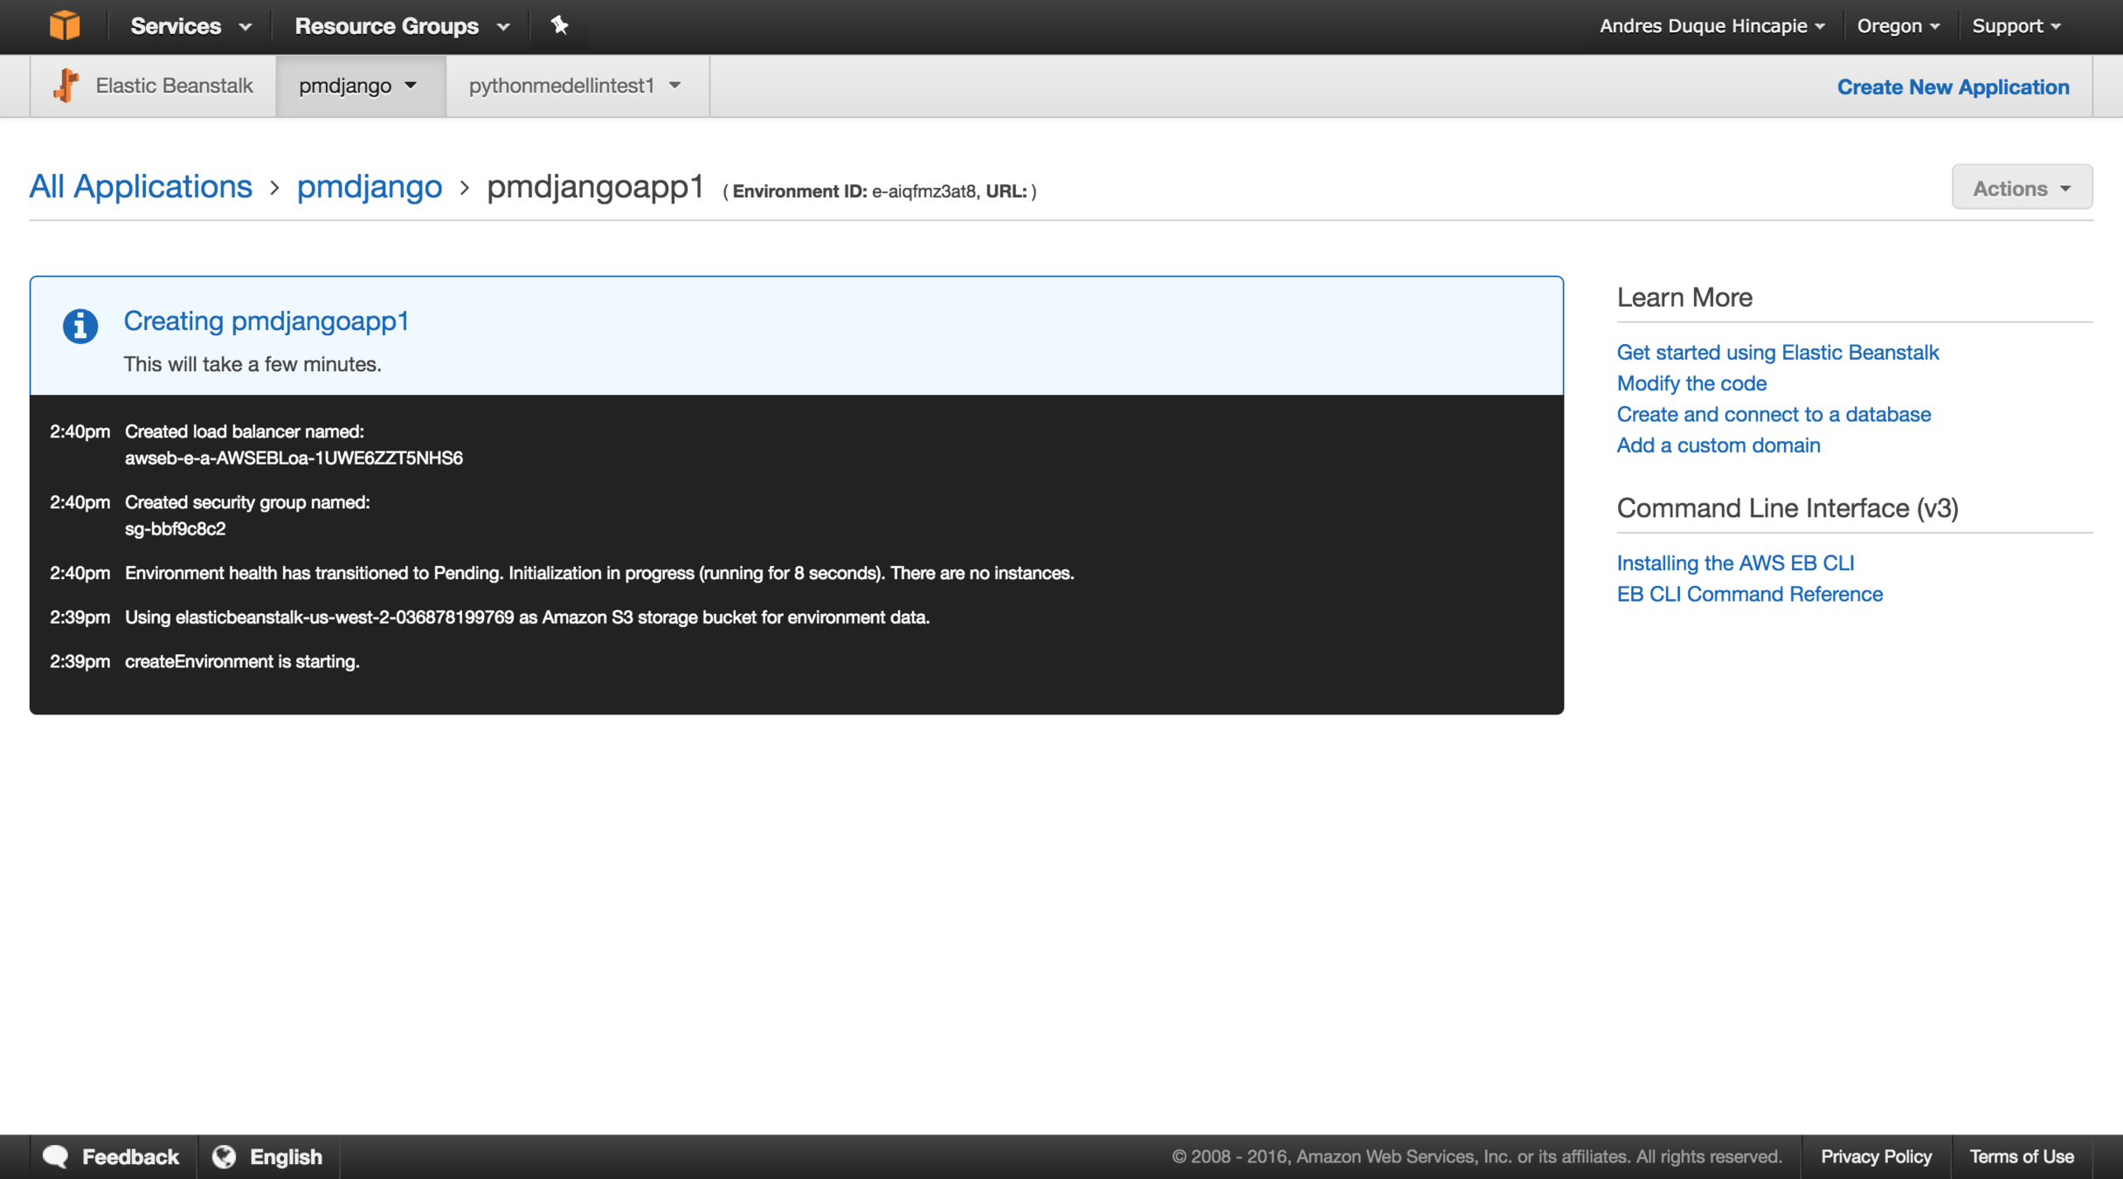The height and width of the screenshot is (1179, 2123).
Task: Open the Services dropdown menu
Action: [x=190, y=26]
